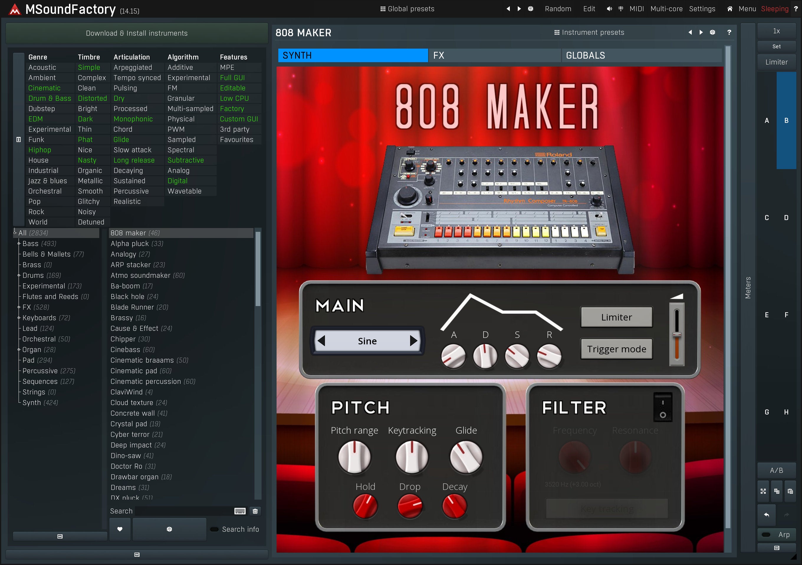Enable the Search info toggle
This screenshot has height=565, width=802.
[214, 529]
